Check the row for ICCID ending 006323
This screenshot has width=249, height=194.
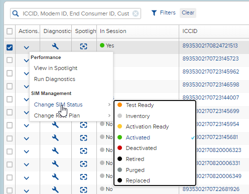point(10,151)
